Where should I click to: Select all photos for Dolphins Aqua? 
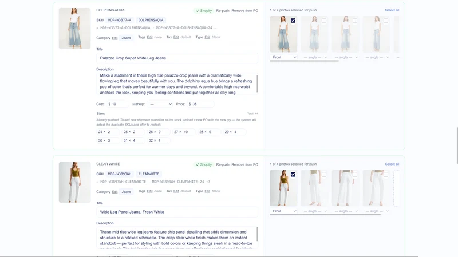[392, 10]
